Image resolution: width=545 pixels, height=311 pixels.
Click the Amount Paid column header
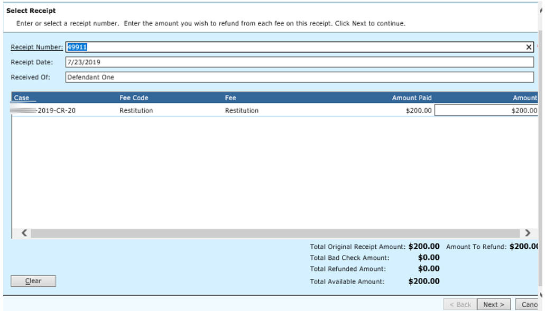coord(411,98)
